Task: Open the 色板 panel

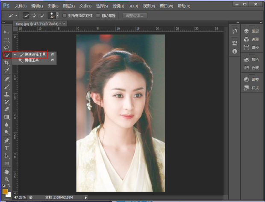Action: point(251,68)
